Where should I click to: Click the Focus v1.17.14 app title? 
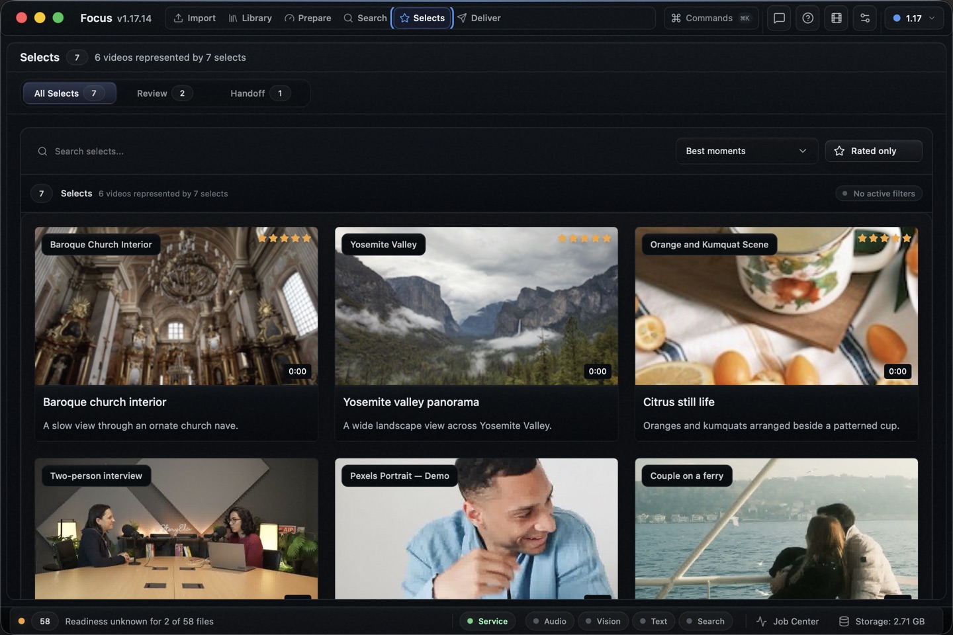(116, 18)
